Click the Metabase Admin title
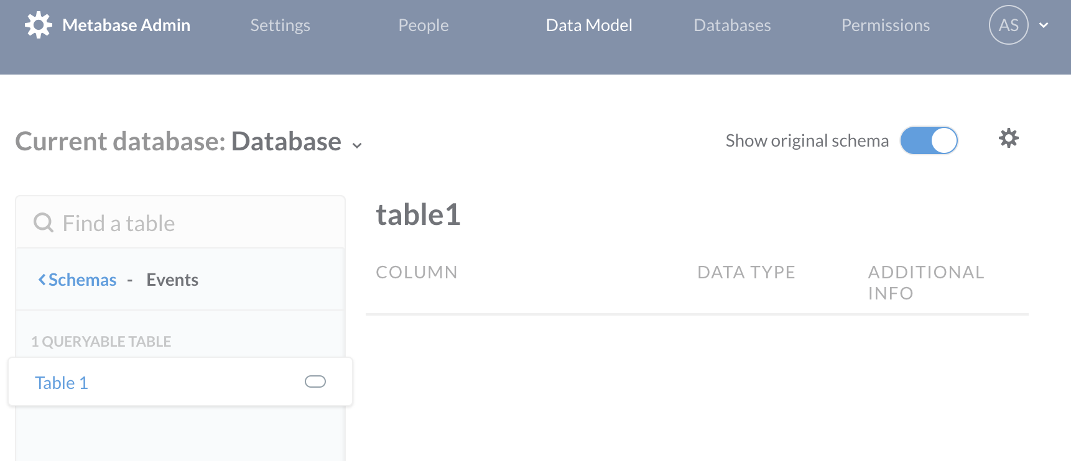 click(x=126, y=25)
